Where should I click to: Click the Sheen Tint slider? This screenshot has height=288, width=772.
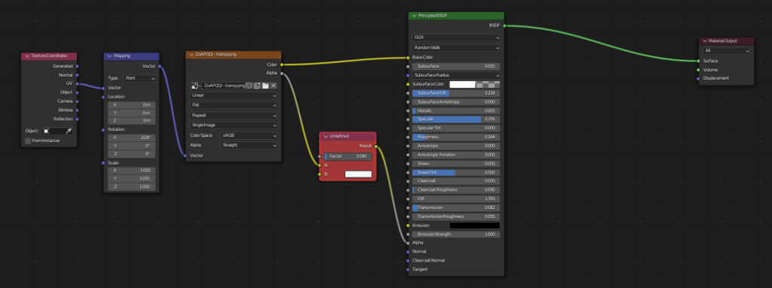tap(456, 172)
